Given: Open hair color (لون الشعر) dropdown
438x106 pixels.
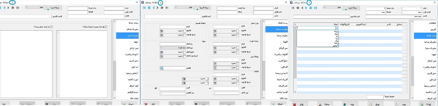Looking at the screenshot, I should click(x=226, y=93).
